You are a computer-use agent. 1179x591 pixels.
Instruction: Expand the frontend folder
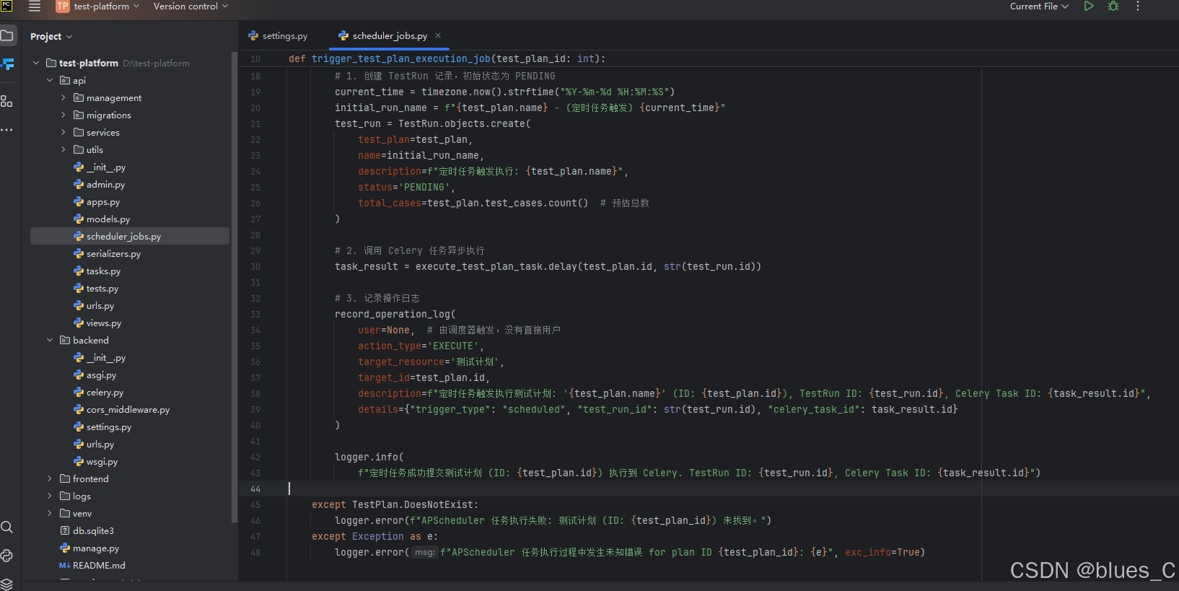coord(50,478)
